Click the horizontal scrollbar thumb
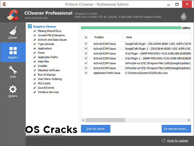The width and height of the screenshot is (194, 146). click(105, 120)
